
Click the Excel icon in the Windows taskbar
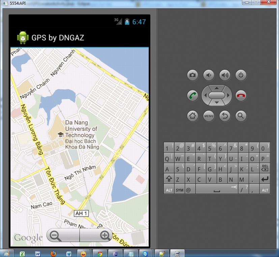[x=22, y=253]
